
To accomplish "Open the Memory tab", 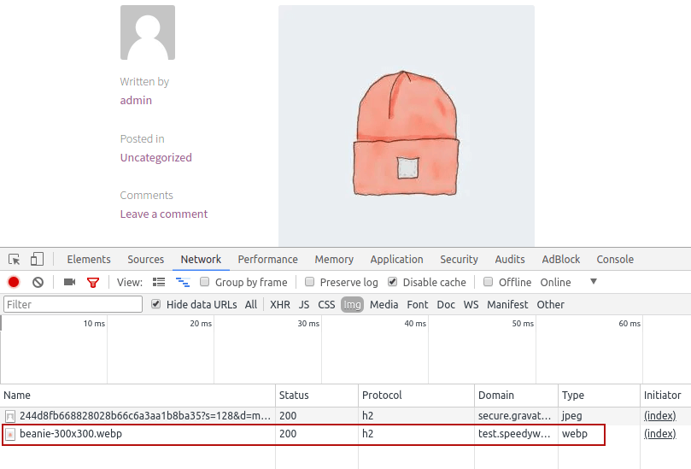I will click(x=334, y=259).
